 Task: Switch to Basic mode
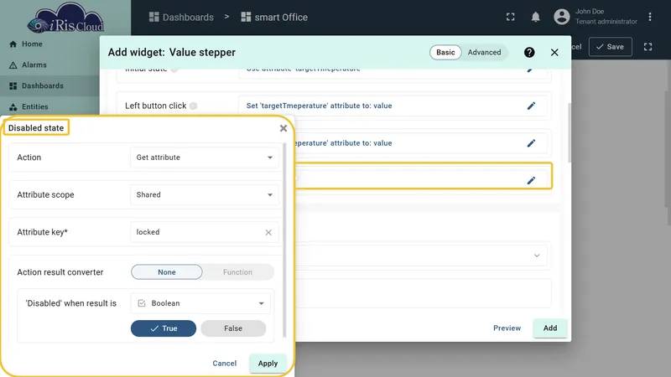[x=445, y=52]
